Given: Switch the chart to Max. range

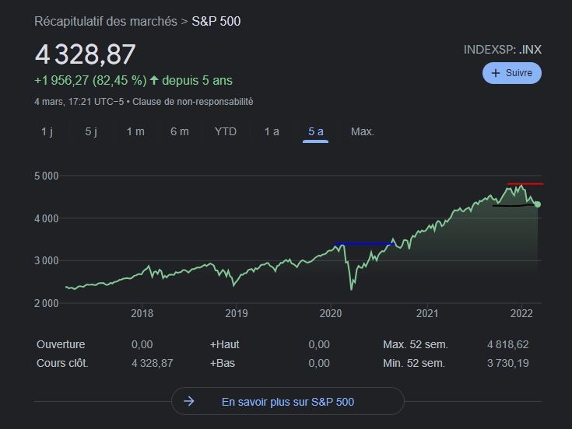Looking at the screenshot, I should coord(363,131).
